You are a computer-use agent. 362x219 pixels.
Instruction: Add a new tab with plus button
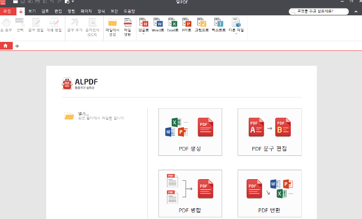coord(17,46)
